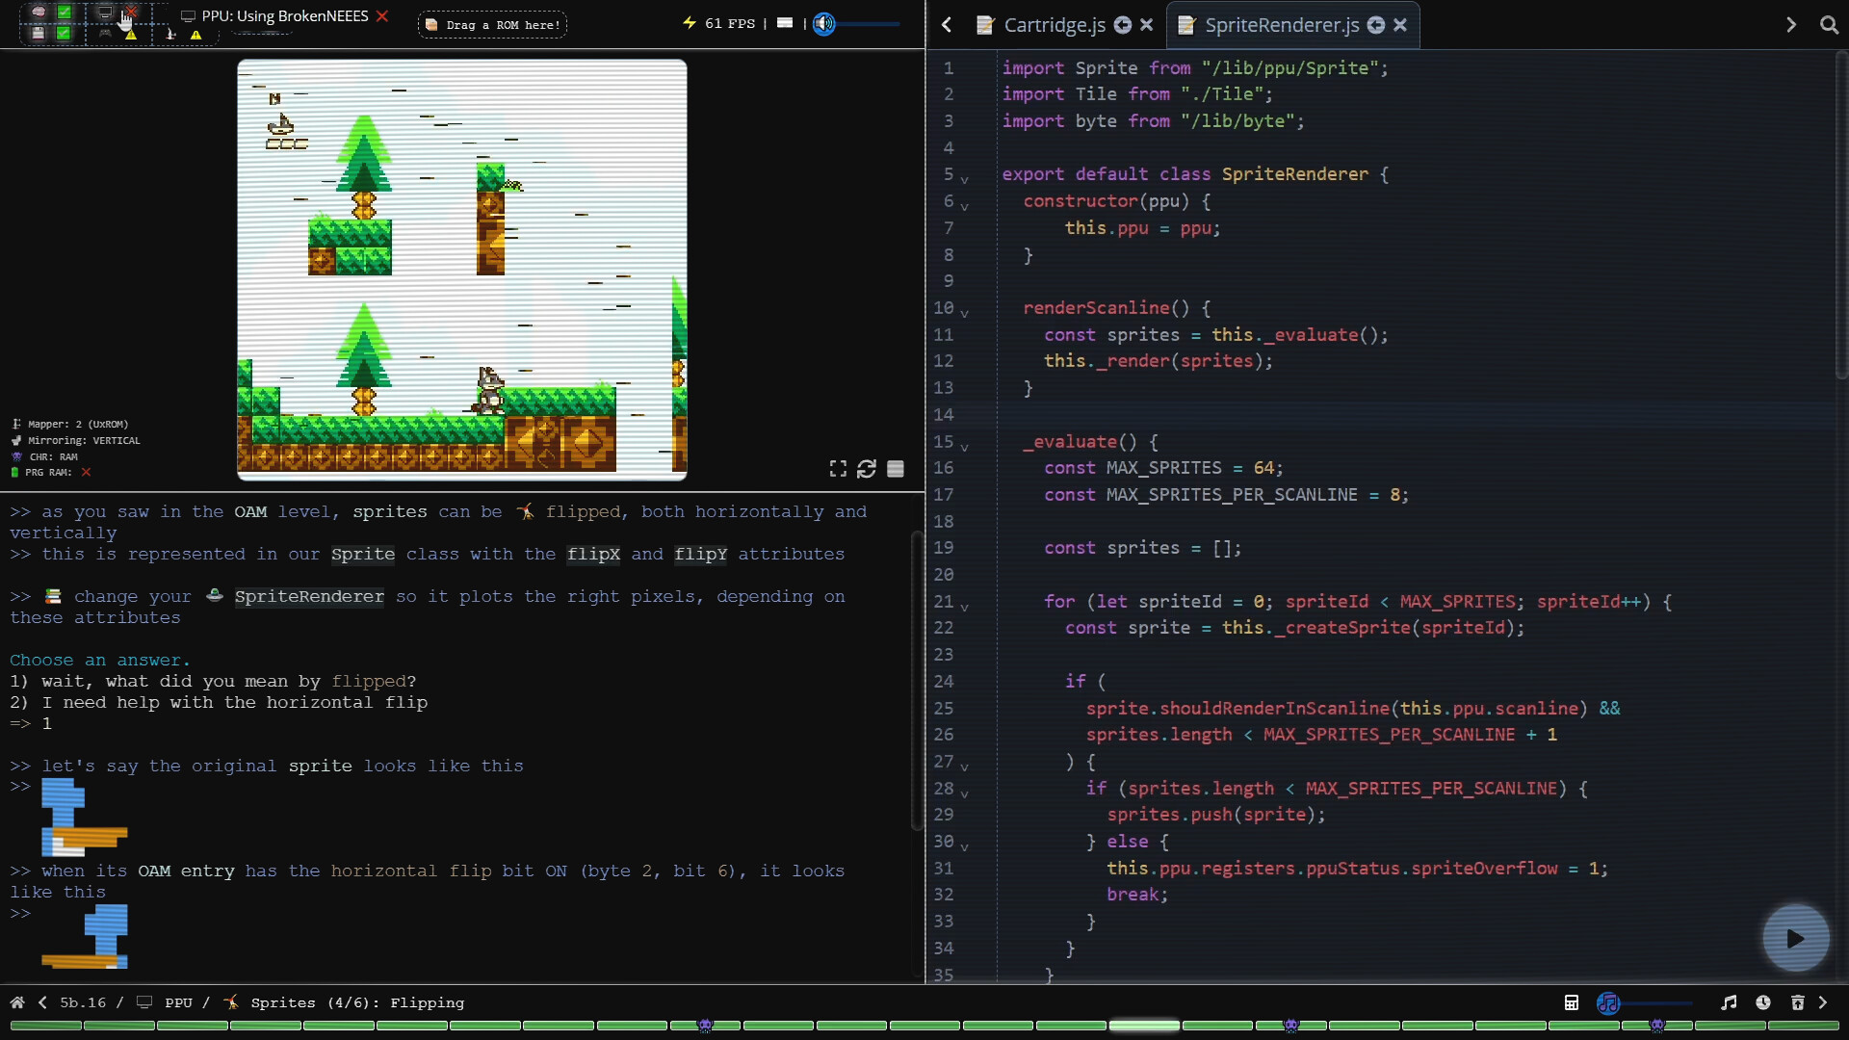Click the Drag a ROM here button
This screenshot has height=1040, width=1849.
click(492, 24)
